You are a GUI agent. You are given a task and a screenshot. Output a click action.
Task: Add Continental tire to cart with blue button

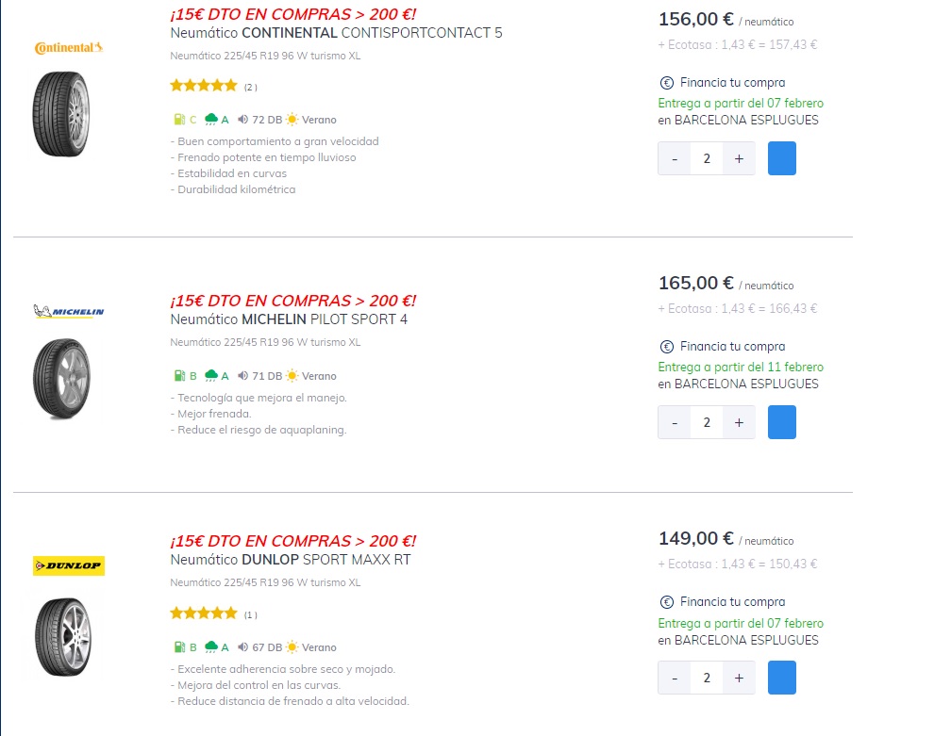tap(782, 158)
